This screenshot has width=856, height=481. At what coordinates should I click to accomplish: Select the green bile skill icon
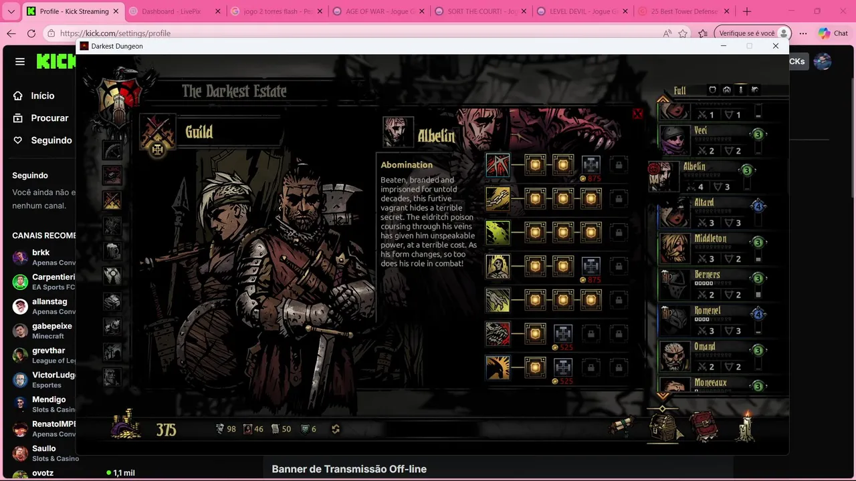(498, 232)
